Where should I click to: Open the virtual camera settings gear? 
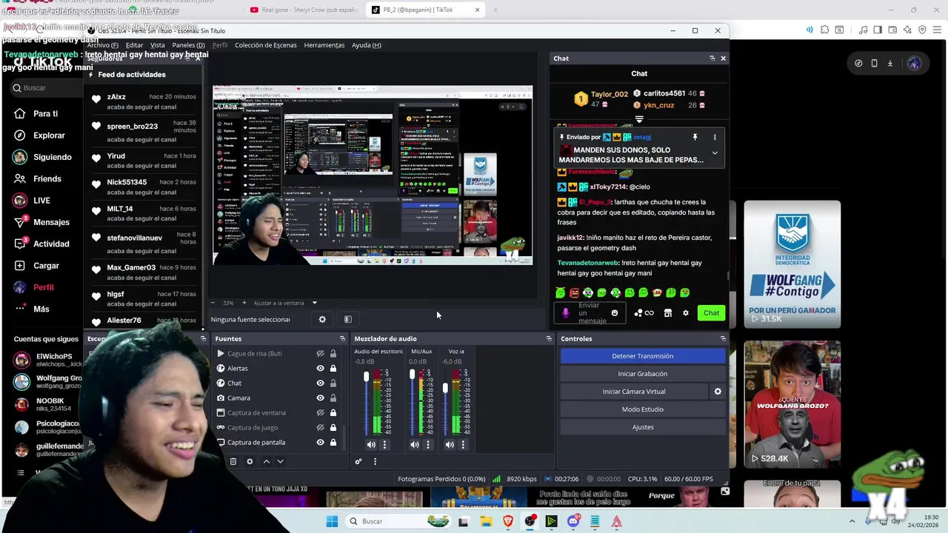717,392
